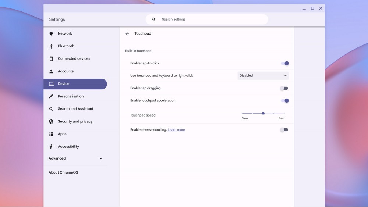Open Security and privacy label
The width and height of the screenshot is (368, 207).
click(75, 121)
